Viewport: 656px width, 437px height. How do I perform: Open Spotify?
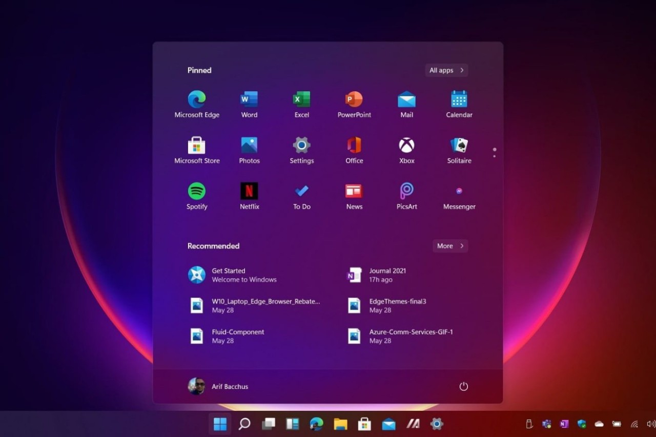click(x=197, y=192)
